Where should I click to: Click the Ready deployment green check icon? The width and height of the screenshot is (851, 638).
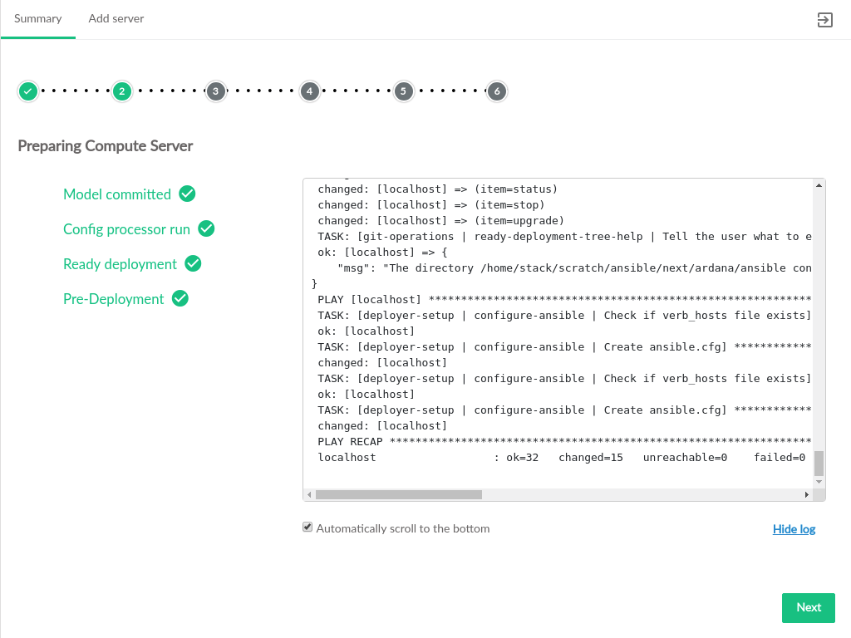click(193, 263)
